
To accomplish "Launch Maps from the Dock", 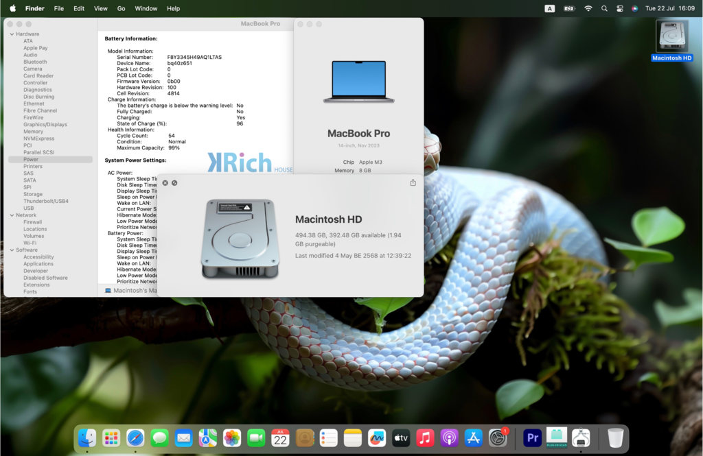I will [x=208, y=437].
